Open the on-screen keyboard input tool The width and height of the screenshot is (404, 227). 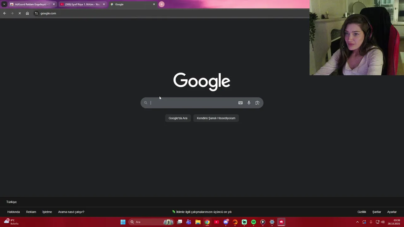click(241, 103)
